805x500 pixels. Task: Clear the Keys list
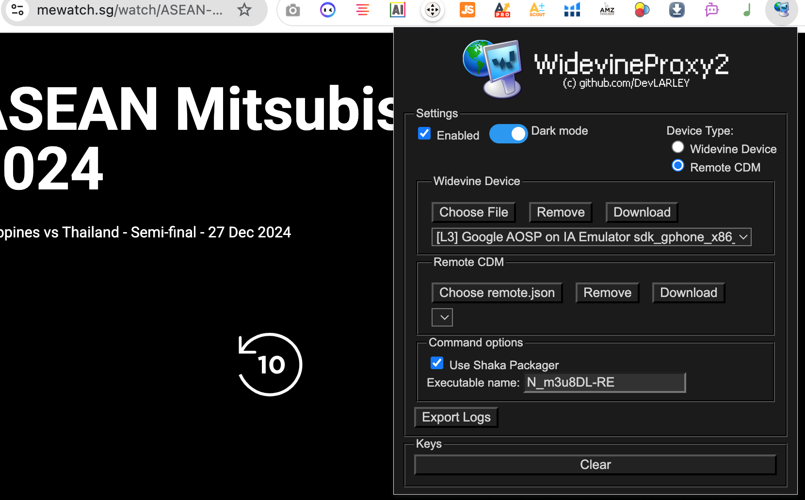point(596,465)
